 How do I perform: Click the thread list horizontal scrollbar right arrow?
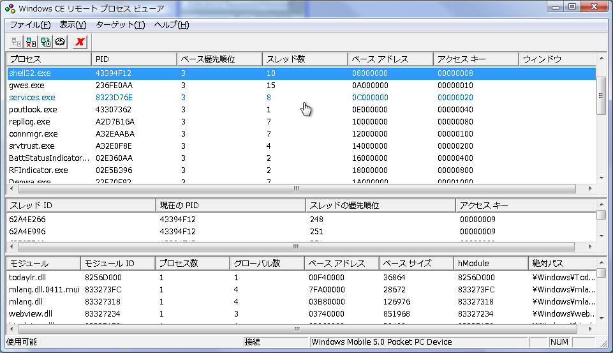coord(590,246)
